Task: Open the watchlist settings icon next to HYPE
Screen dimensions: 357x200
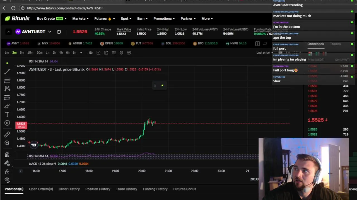Action: [257, 43]
